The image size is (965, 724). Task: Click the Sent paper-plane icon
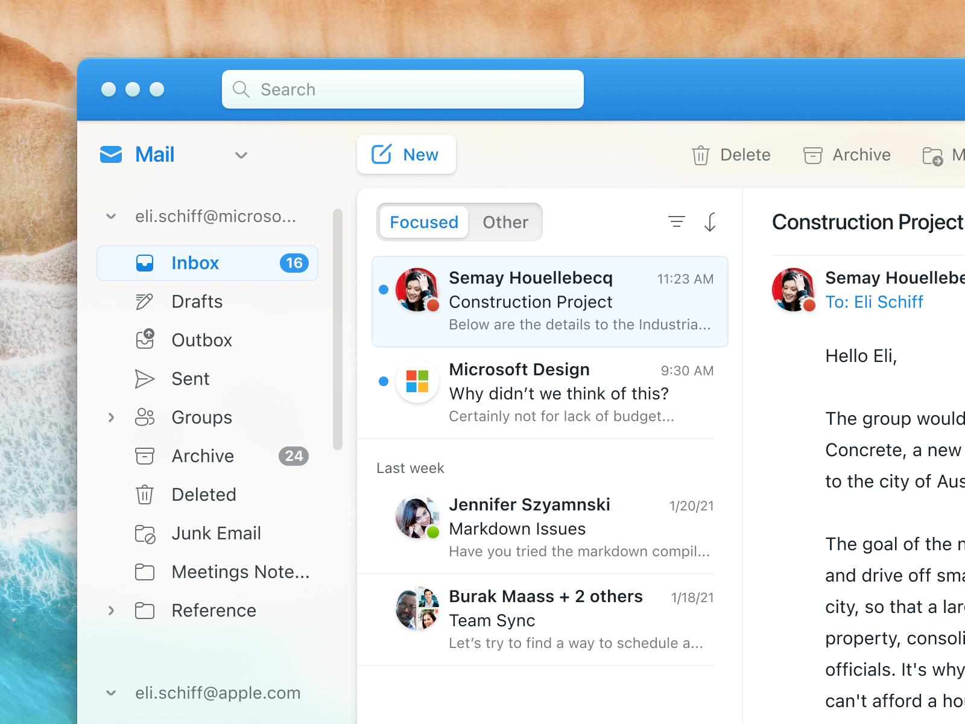coord(145,379)
